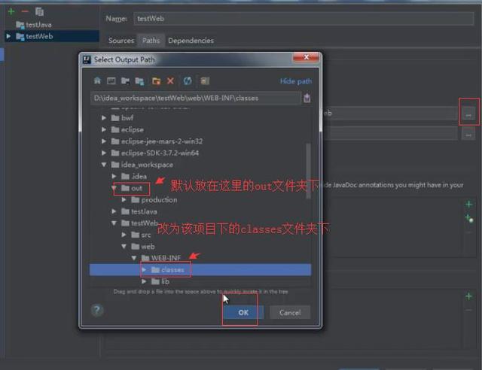The image size is (482, 370).
Task: Click the file tree vertical scrollbar
Action: tap(308, 171)
